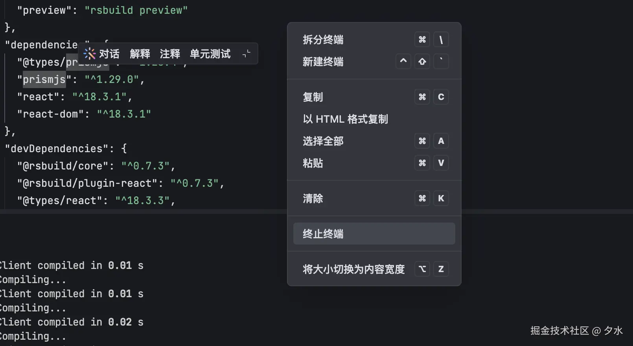Click the V key cap beside 粘贴
Viewport: 633px width, 346px height.
pyautogui.click(x=441, y=163)
